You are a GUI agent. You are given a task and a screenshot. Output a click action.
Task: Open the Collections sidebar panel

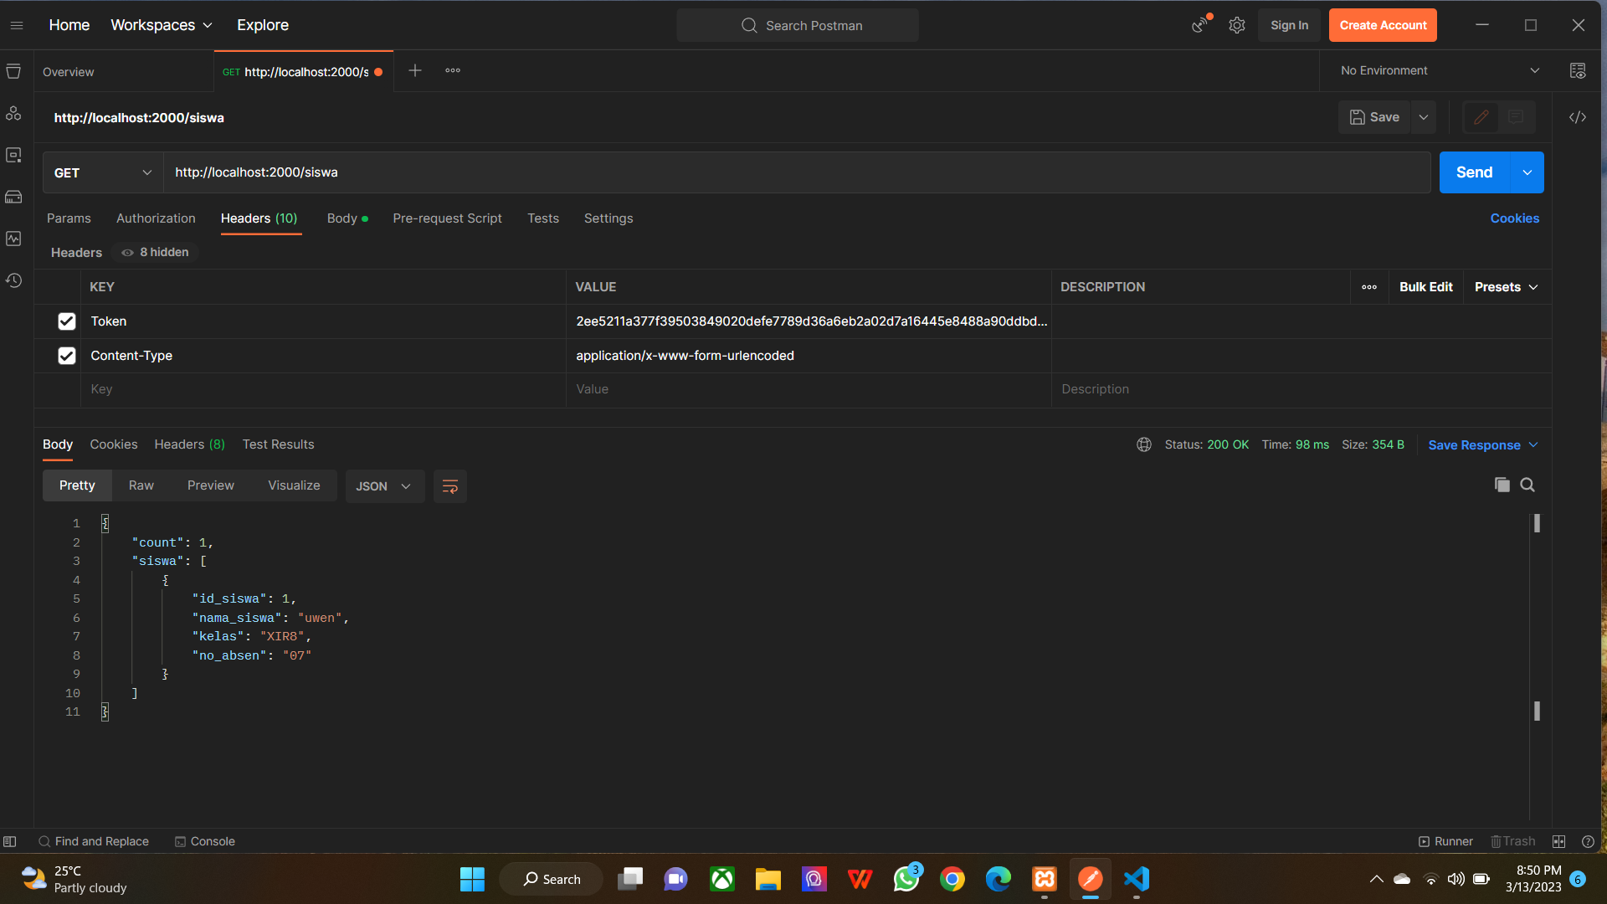click(13, 71)
